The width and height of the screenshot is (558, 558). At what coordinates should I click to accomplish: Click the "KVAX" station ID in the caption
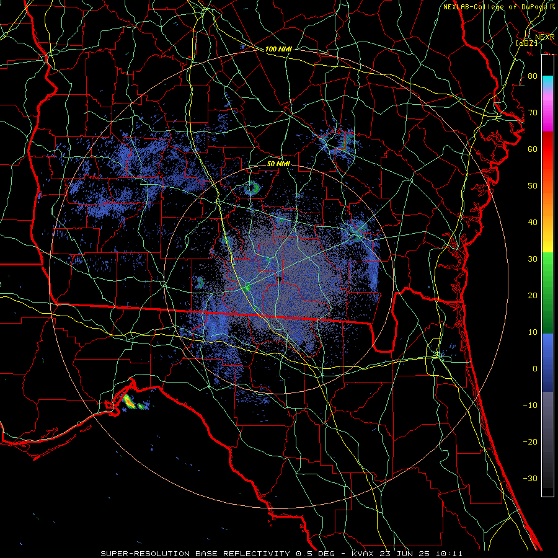pyautogui.click(x=363, y=554)
